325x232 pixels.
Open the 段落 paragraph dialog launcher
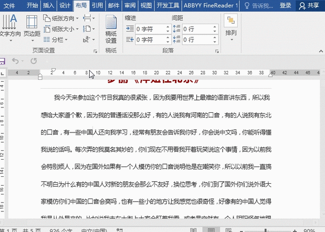[x=217, y=51]
